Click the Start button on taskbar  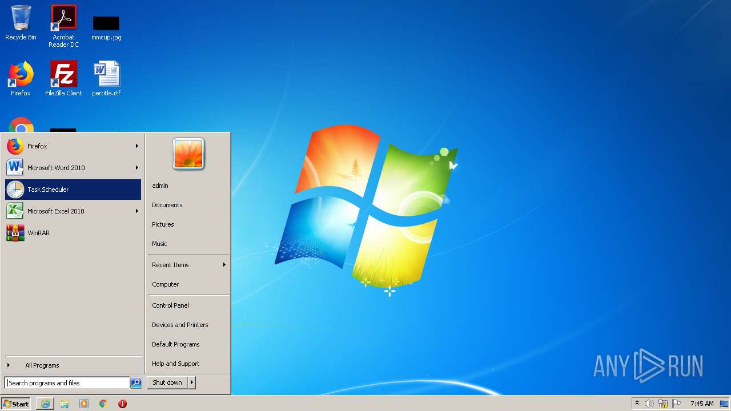[x=16, y=404]
